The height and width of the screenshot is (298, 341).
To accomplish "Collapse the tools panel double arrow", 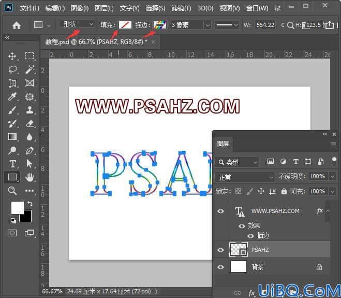I will 7,38.
